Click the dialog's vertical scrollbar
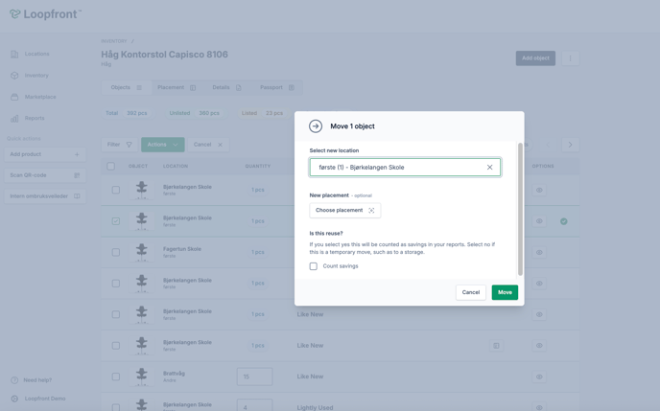 coord(521,209)
